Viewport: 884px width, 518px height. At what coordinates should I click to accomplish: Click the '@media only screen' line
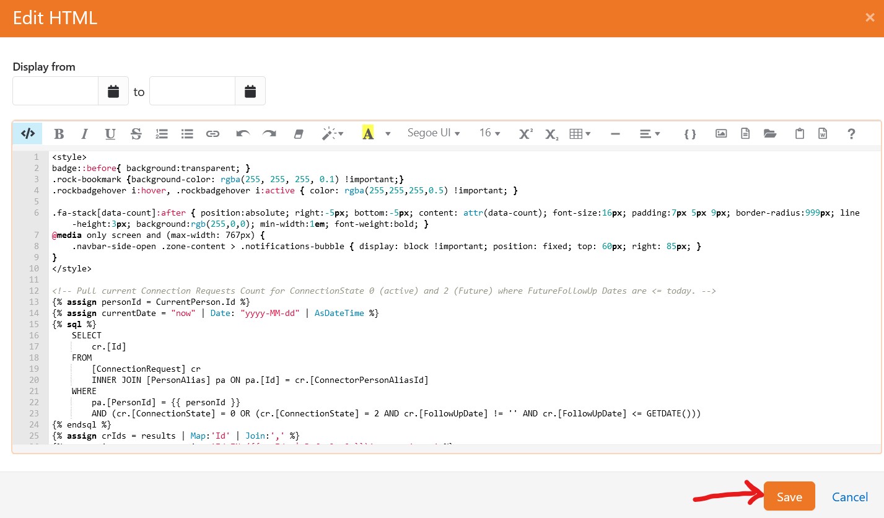pos(159,235)
